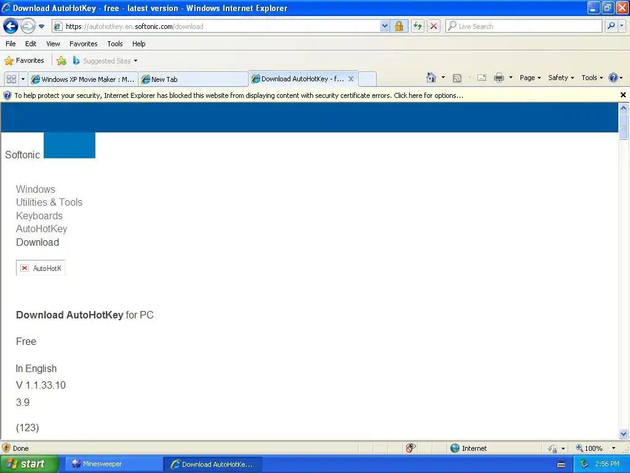Open the security lock certificate icon

[399, 26]
